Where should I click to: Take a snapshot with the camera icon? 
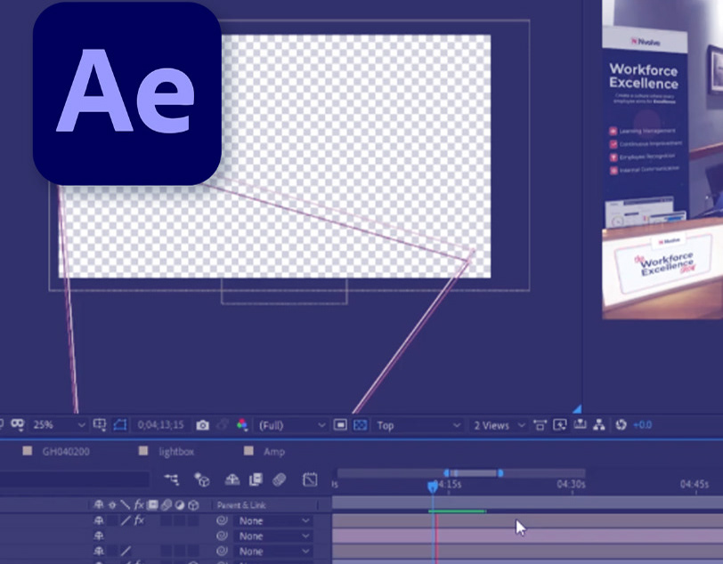click(x=202, y=425)
